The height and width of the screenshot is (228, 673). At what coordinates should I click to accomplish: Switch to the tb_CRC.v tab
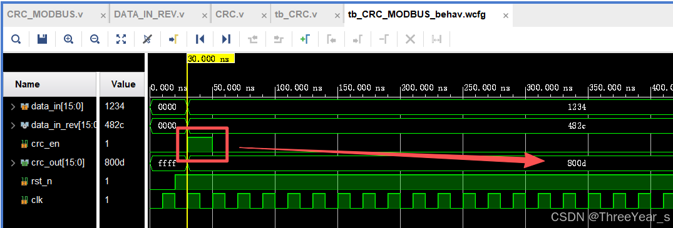click(296, 14)
